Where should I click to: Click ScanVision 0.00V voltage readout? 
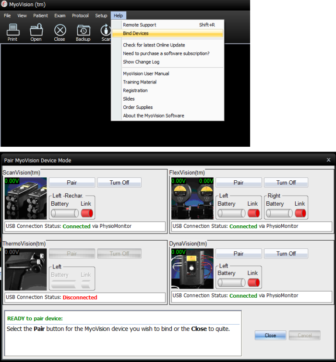tap(12, 181)
